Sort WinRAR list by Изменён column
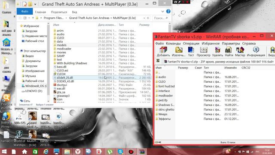Image resolution: width=275 pixels, height=155 pixels. click(x=230, y=68)
